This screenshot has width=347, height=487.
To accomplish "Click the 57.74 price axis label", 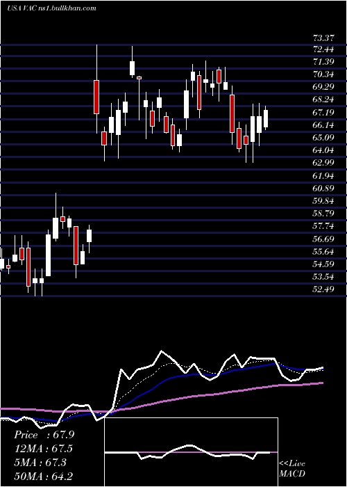I will [323, 227].
